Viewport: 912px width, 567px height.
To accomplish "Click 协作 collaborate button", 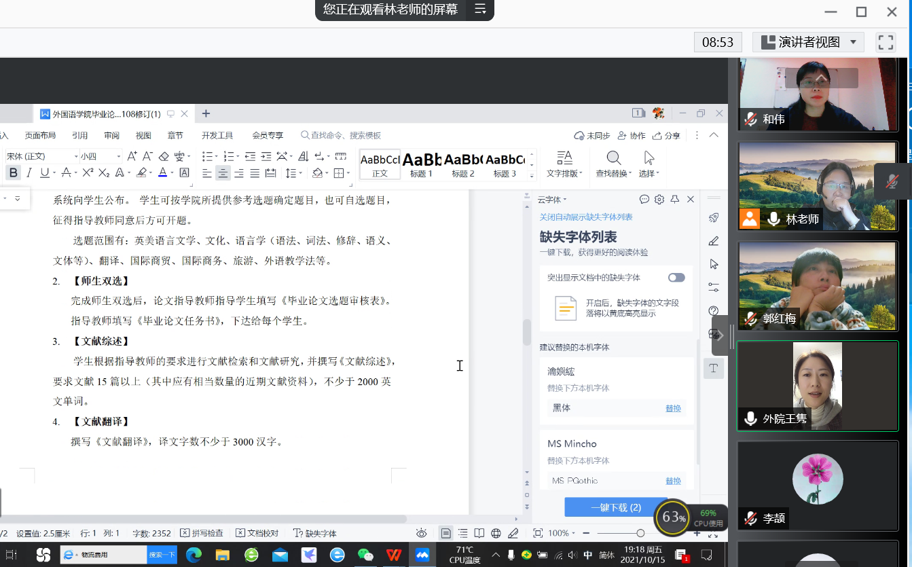I will click(x=632, y=135).
